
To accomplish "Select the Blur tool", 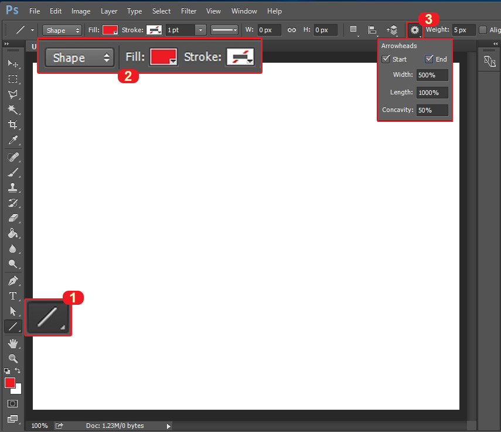I will pyautogui.click(x=13, y=249).
